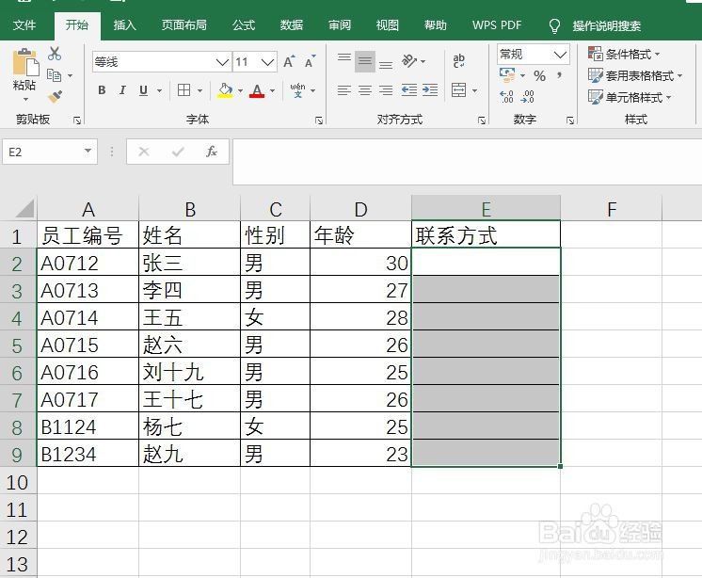Switch to 视图 tab
The height and width of the screenshot is (578, 702).
[388, 25]
